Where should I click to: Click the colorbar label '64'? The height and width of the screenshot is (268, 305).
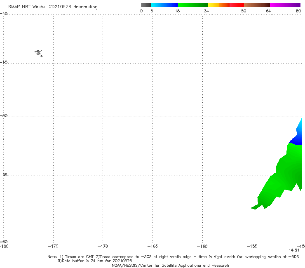tap(268, 11)
